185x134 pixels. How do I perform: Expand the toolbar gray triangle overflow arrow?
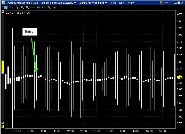(x=55, y=8)
